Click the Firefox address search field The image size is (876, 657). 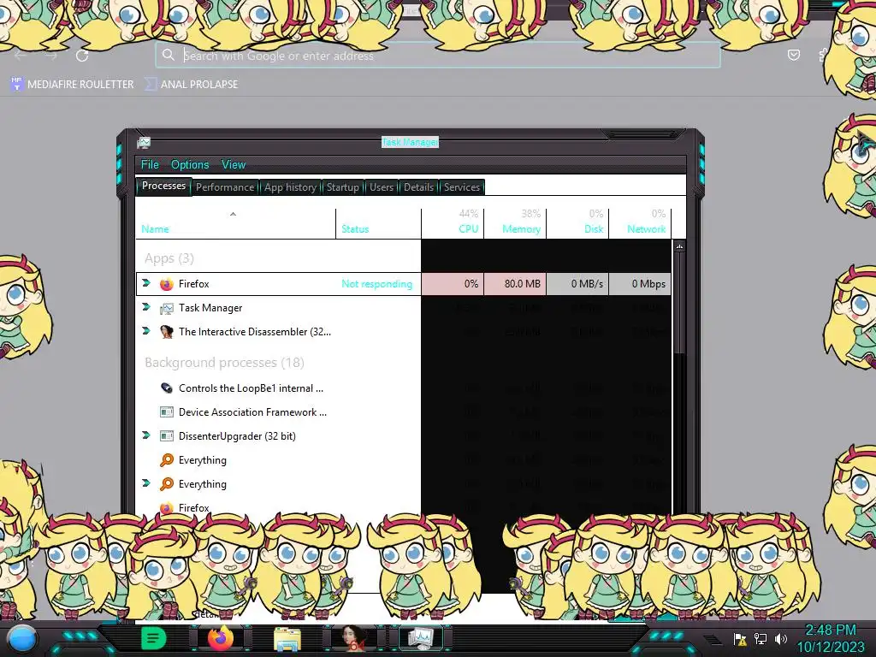click(x=437, y=55)
